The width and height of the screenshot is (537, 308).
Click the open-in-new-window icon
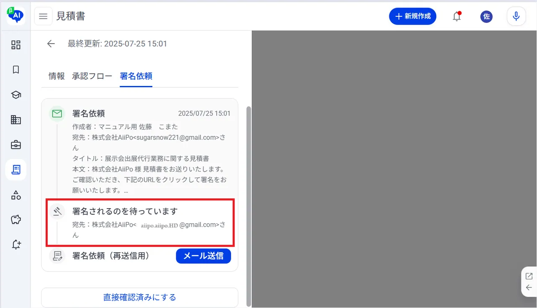pos(529,276)
